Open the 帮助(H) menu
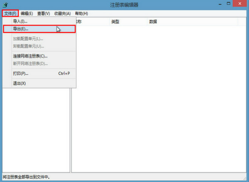 pyautogui.click(x=81, y=14)
